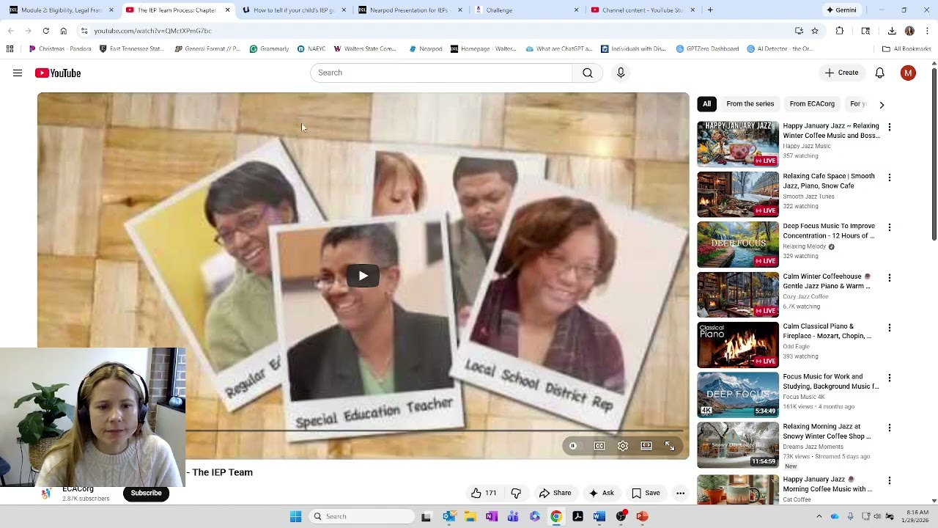Select the All filter chip
Viewport: 938px width, 528px height.
click(707, 104)
